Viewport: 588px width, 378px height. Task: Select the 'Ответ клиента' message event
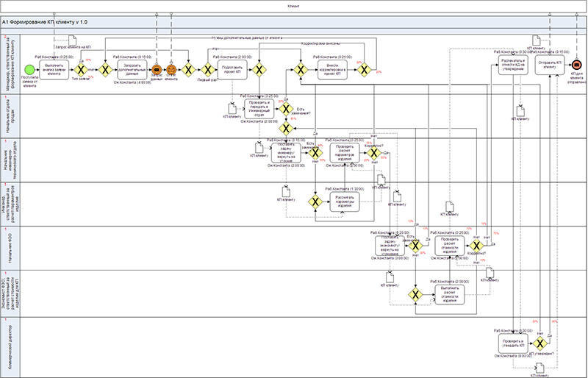pyautogui.click(x=171, y=70)
